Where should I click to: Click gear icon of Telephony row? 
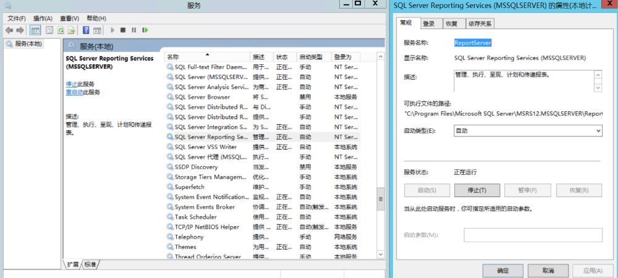point(170,237)
